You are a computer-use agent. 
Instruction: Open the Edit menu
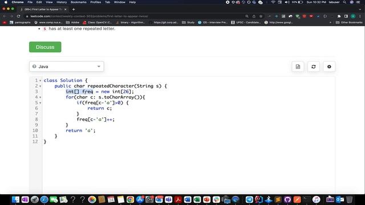tap(39, 2)
